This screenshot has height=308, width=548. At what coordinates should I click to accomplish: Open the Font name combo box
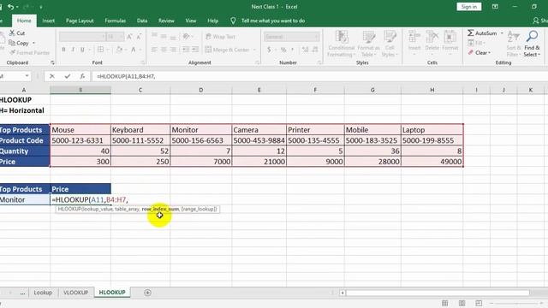pyautogui.click(x=82, y=37)
